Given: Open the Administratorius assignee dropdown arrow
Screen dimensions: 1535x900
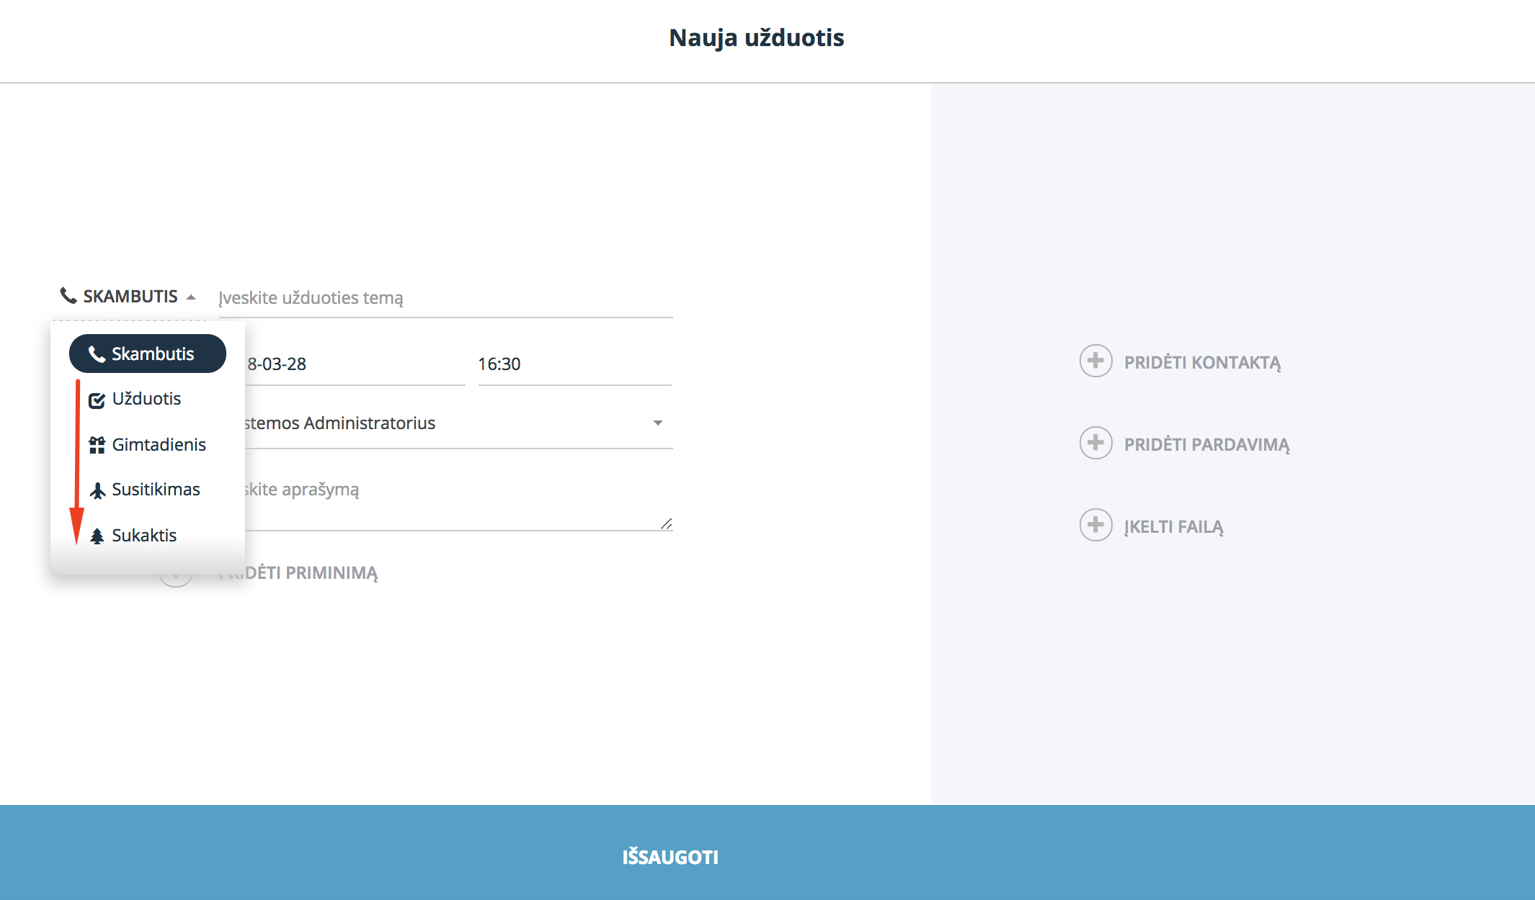Looking at the screenshot, I should (x=657, y=423).
